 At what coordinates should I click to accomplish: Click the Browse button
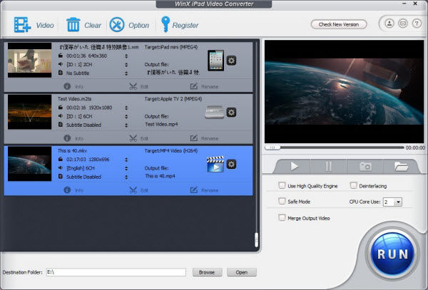(207, 272)
